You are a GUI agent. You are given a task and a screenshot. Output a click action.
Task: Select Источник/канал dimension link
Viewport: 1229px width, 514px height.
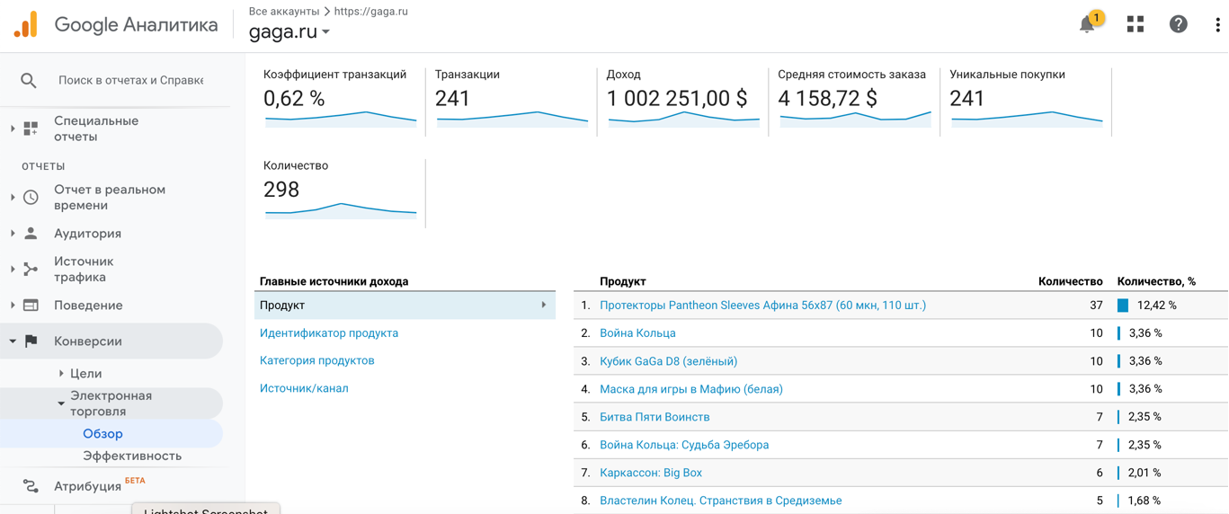304,389
